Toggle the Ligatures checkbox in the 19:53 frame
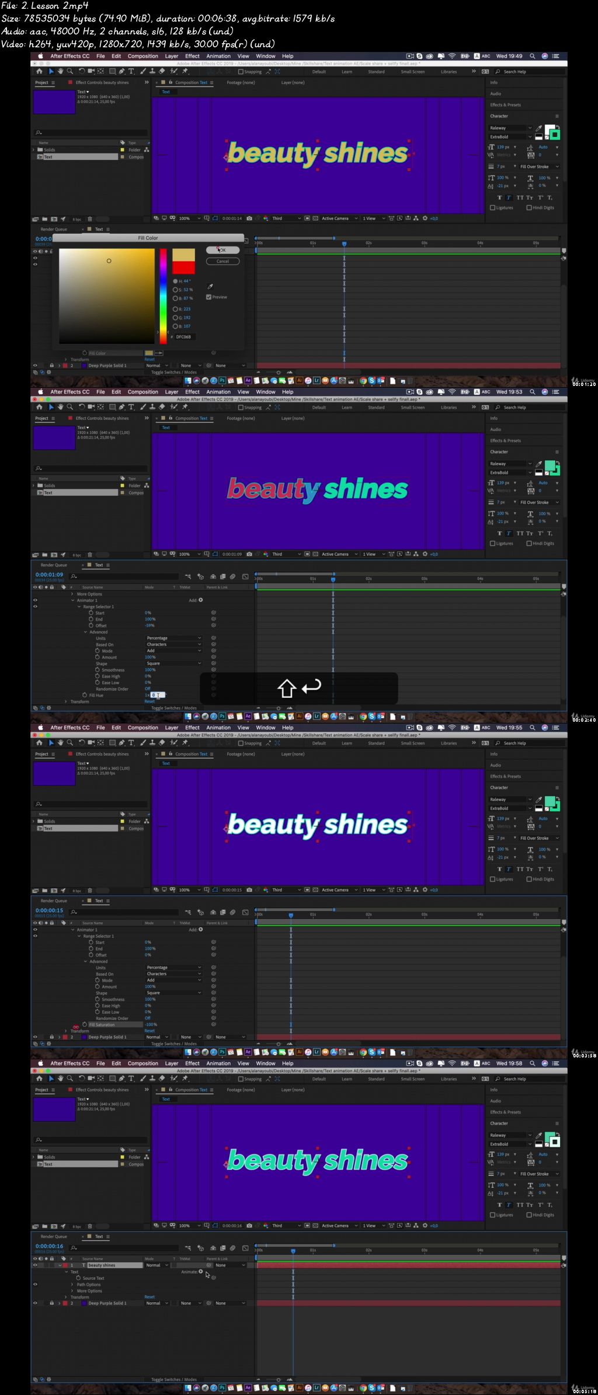The image size is (598, 1395). coord(492,544)
